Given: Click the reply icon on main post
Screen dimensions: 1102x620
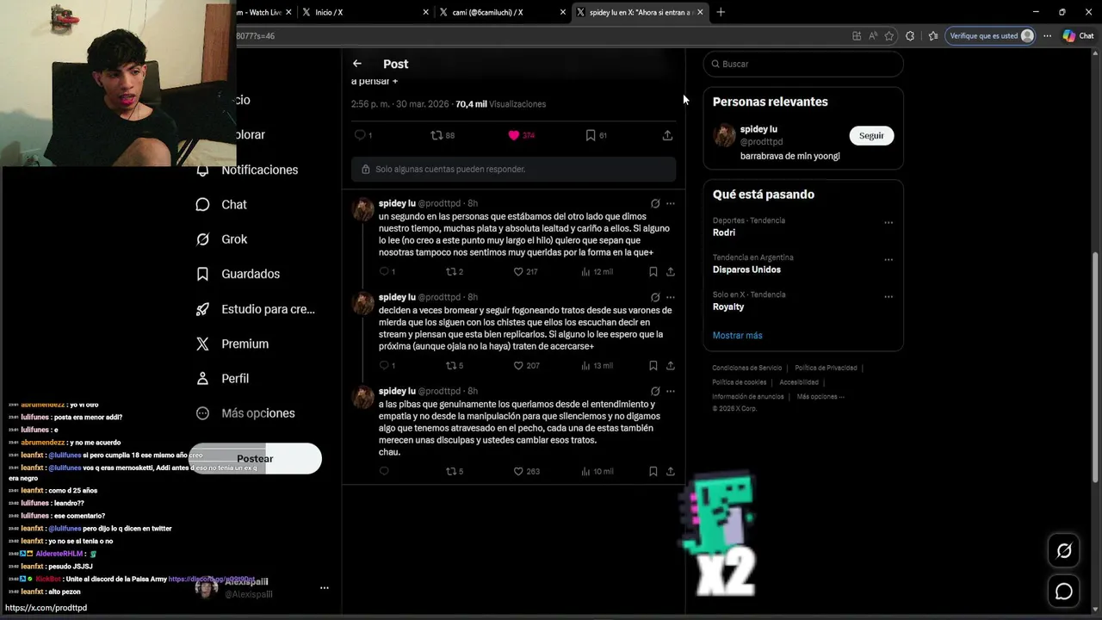Looking at the screenshot, I should (x=360, y=135).
